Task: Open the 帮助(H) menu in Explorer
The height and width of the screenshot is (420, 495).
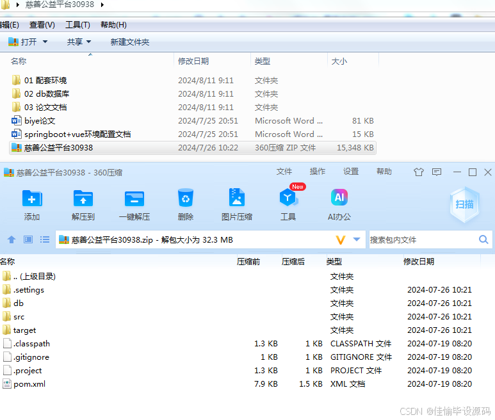Action: (x=113, y=24)
